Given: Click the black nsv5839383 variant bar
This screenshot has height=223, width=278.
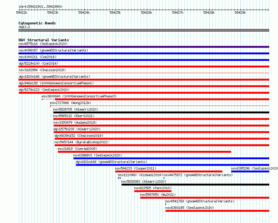Looking at the screenshot, I should click(195, 185).
